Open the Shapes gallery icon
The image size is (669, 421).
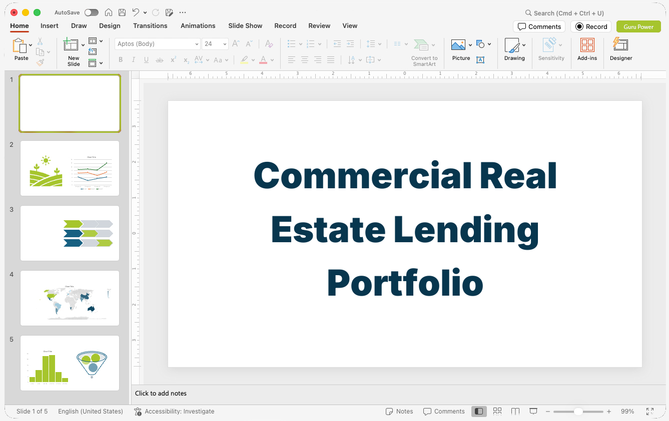point(481,44)
